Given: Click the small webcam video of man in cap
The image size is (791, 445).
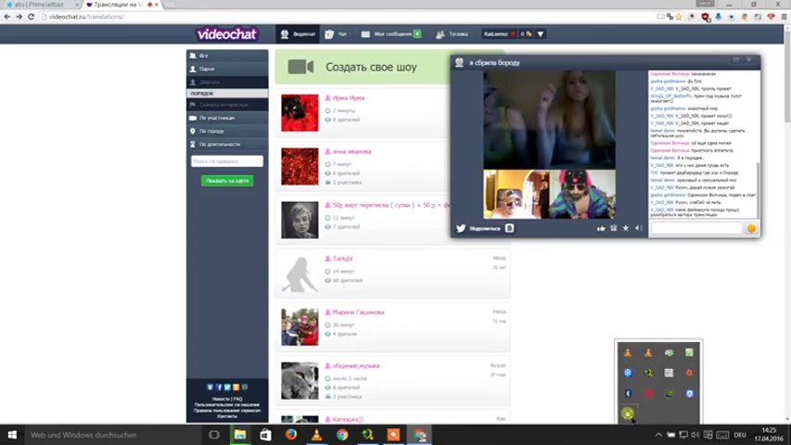Looking at the screenshot, I should 517,195.
